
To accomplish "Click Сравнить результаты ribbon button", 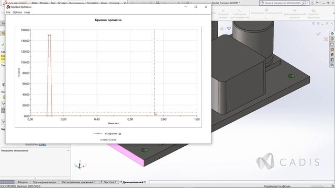I will pos(314,14).
